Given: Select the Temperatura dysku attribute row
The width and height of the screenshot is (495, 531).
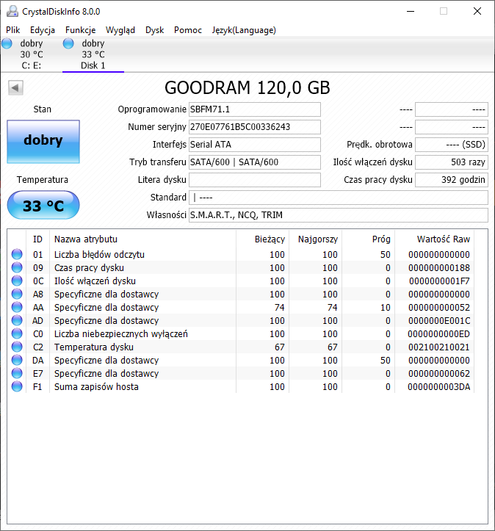Looking at the screenshot, I should pyautogui.click(x=241, y=347).
